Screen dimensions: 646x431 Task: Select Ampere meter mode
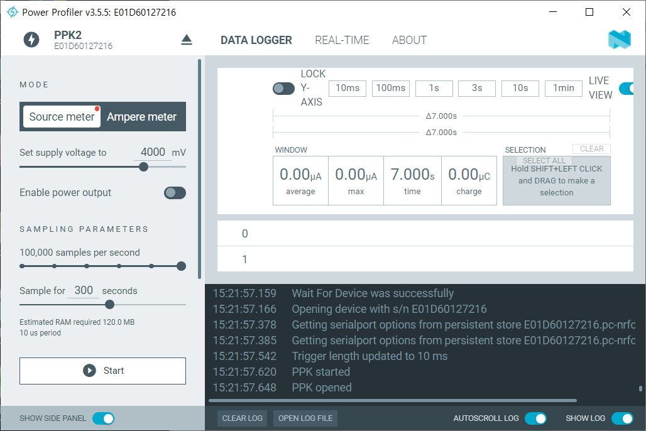[142, 117]
